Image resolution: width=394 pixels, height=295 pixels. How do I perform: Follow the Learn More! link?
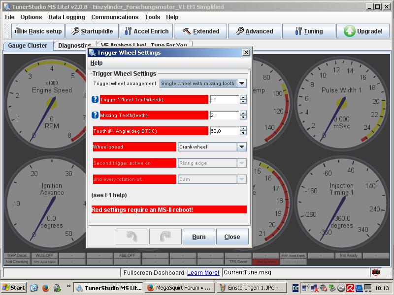coord(203,272)
